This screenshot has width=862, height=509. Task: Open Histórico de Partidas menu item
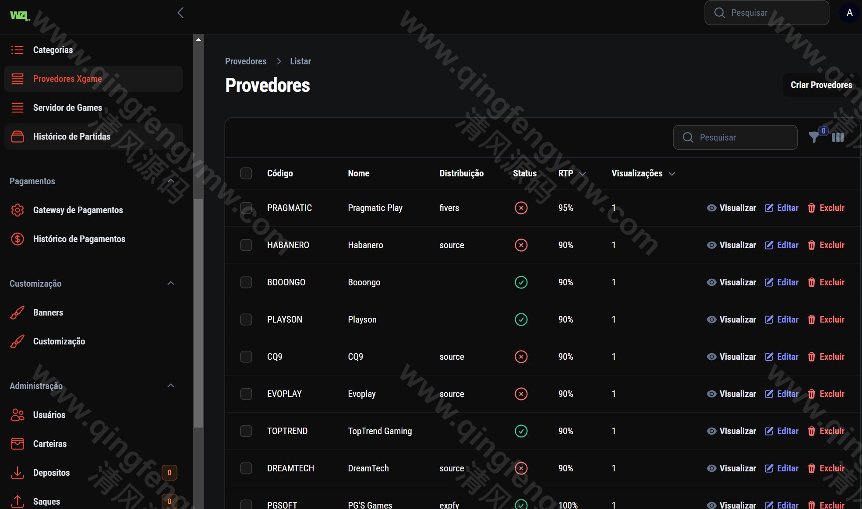point(93,137)
